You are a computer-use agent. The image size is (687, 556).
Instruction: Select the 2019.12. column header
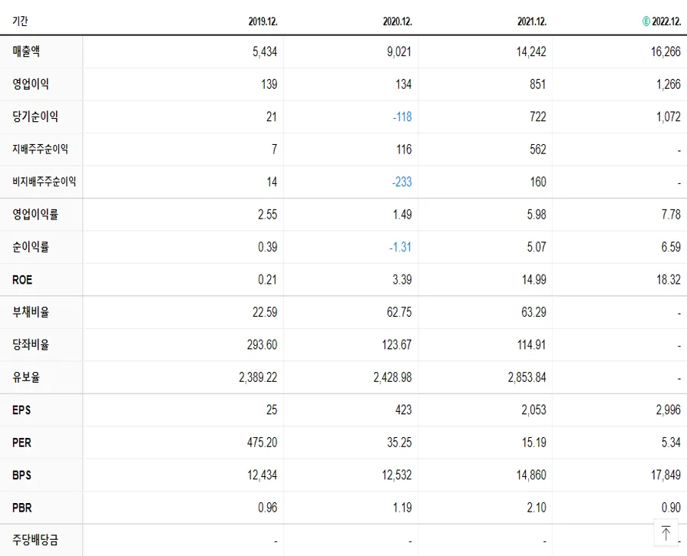point(263,21)
